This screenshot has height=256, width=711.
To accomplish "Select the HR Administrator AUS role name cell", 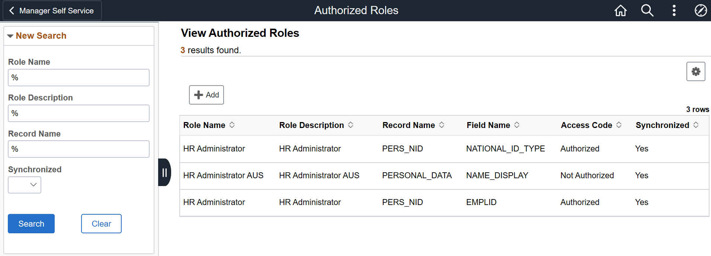I will tap(223, 176).
